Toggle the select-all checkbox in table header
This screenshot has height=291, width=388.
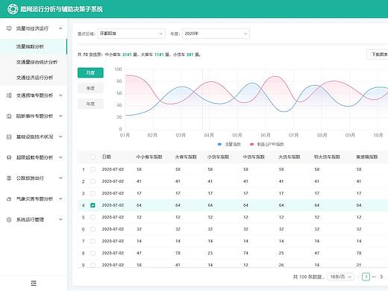pyautogui.click(x=93, y=157)
